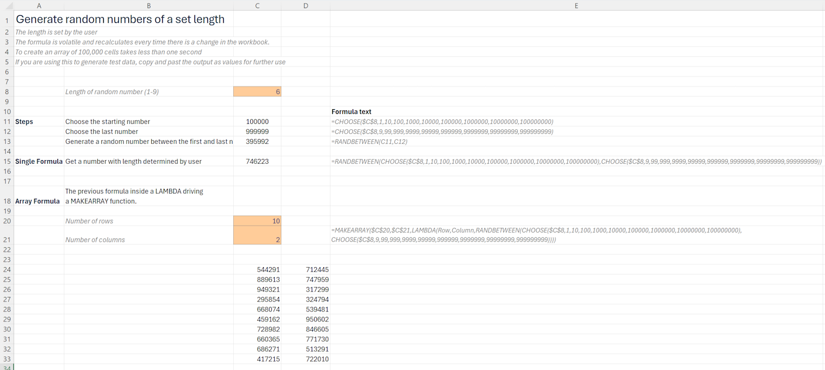Click the Select All corner triangle

(6, 5)
